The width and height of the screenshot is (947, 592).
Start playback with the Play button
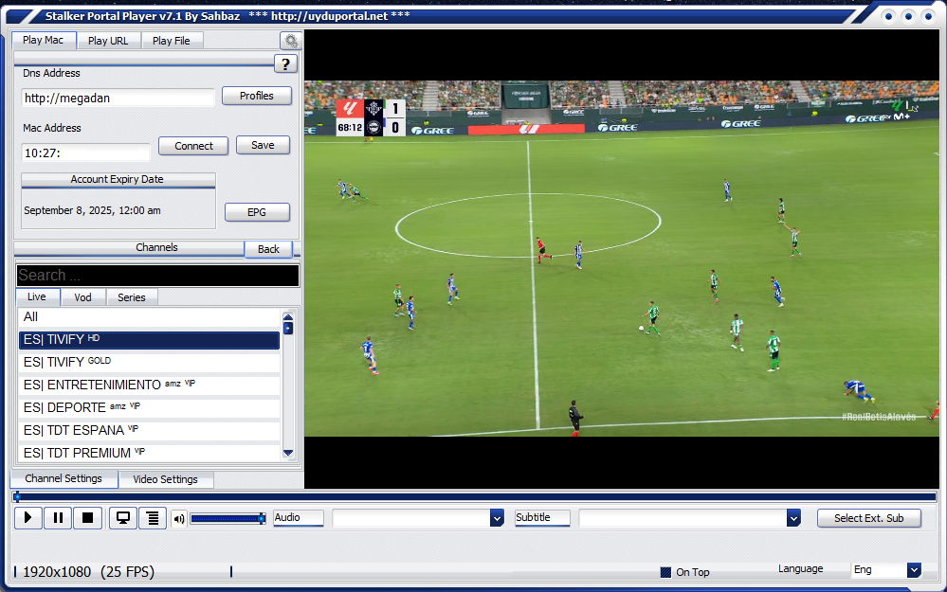pos(27,518)
